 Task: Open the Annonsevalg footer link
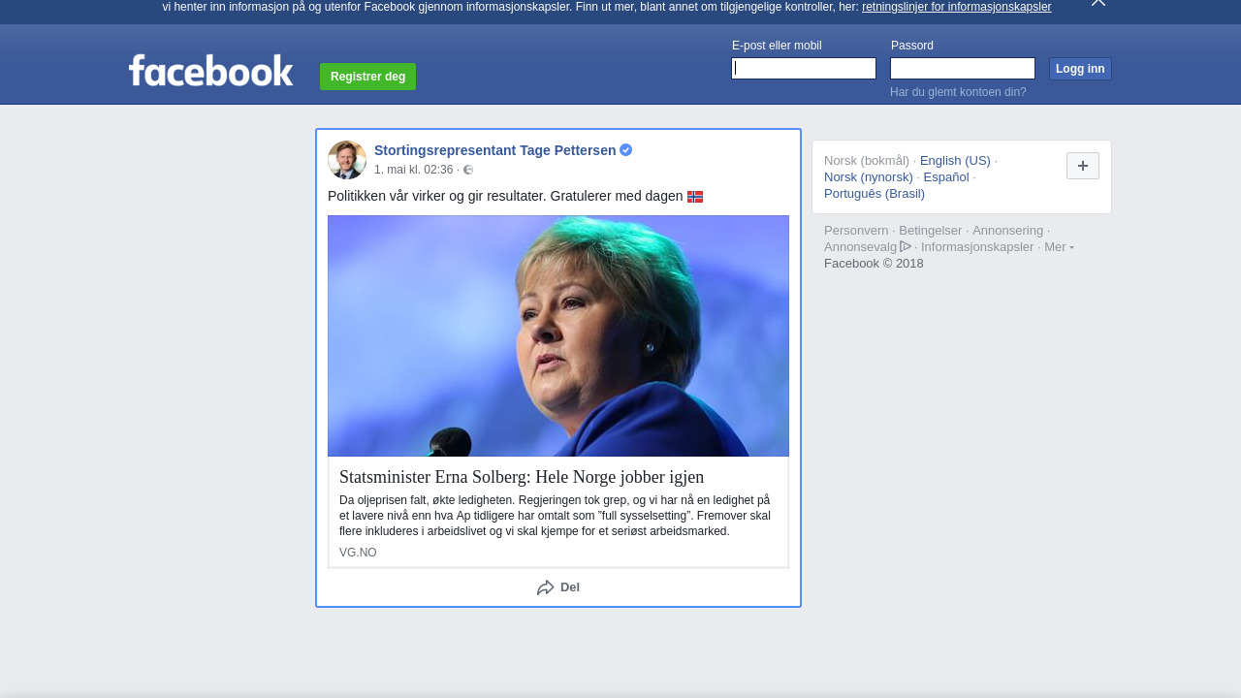coord(861,247)
